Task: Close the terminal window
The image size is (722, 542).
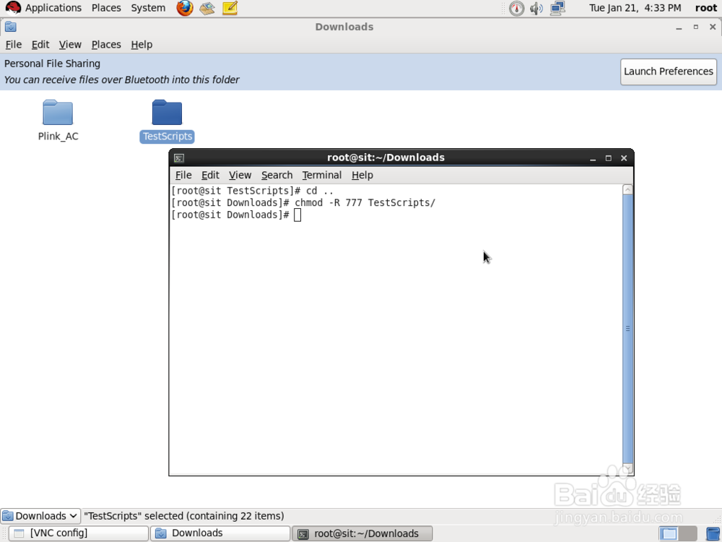Action: [624, 158]
